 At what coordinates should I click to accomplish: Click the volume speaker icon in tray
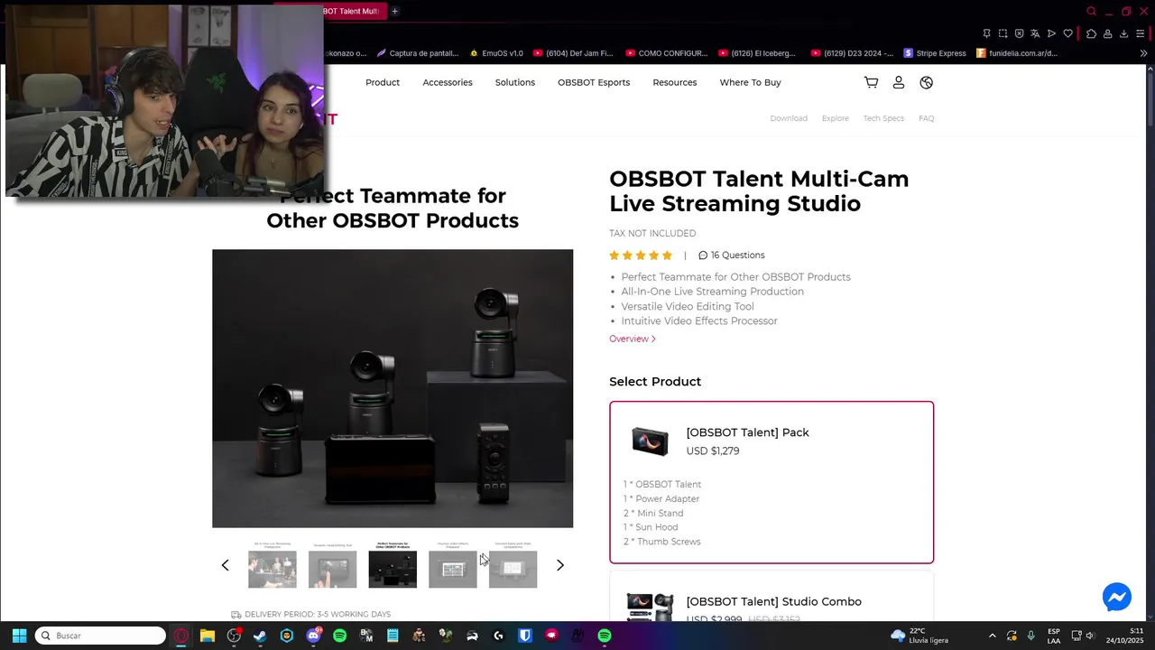(x=1091, y=636)
